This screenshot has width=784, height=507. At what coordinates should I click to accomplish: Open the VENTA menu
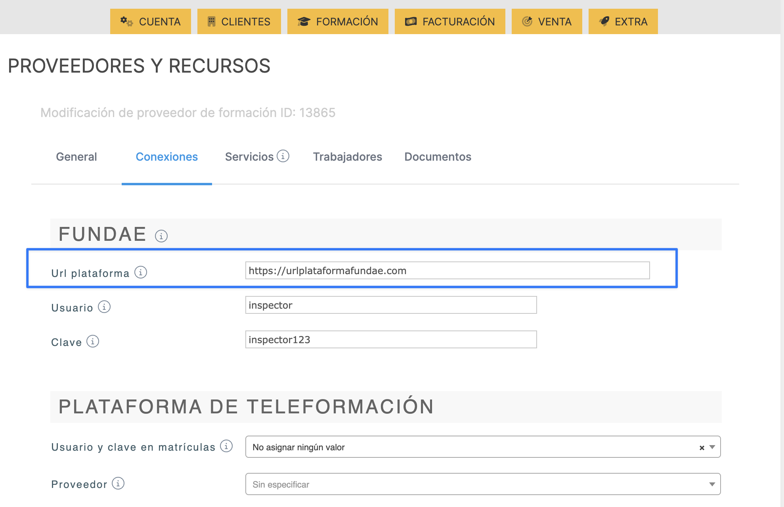click(x=547, y=21)
